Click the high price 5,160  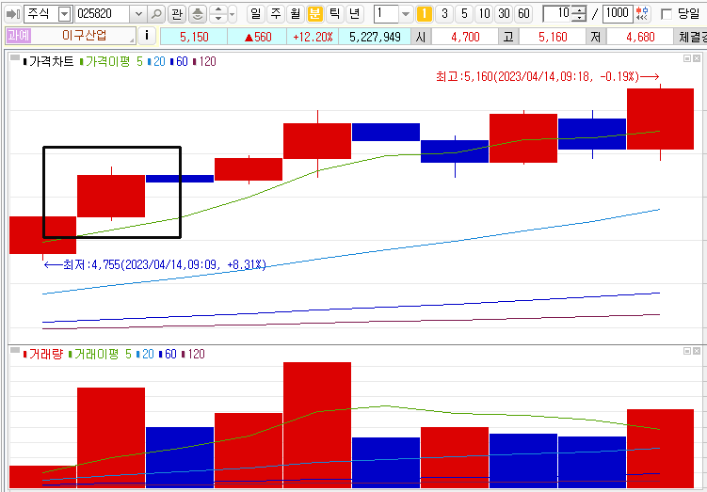553,37
